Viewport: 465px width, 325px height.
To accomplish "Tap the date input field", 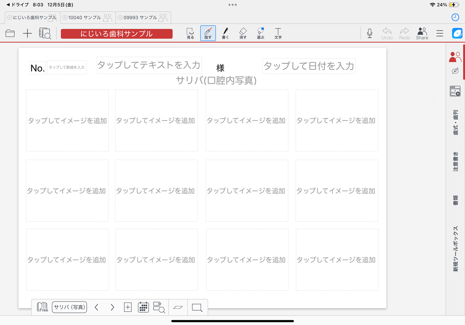I will pos(309,66).
